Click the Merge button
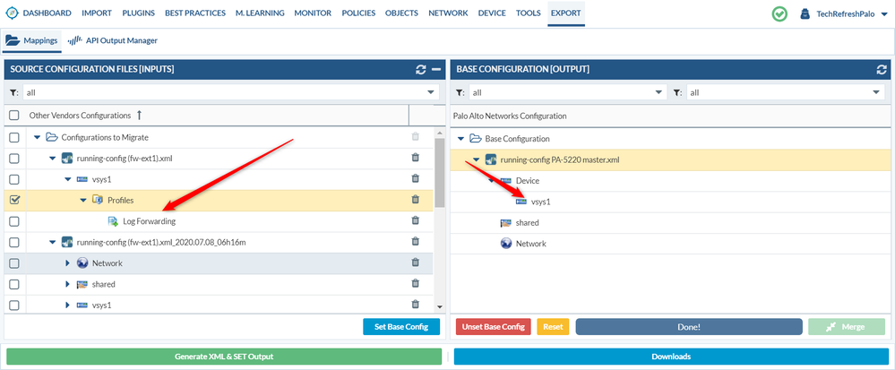 (x=847, y=327)
